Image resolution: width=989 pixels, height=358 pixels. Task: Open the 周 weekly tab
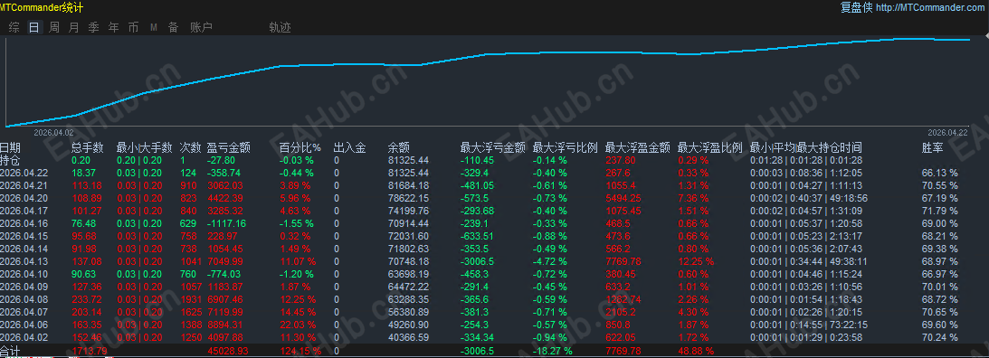[54, 27]
